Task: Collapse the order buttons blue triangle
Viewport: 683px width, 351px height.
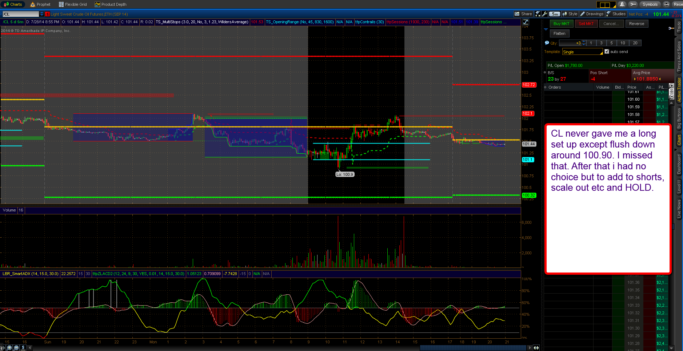Action: [x=546, y=29]
